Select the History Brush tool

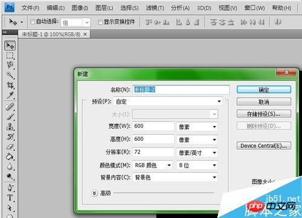click(x=10, y=136)
